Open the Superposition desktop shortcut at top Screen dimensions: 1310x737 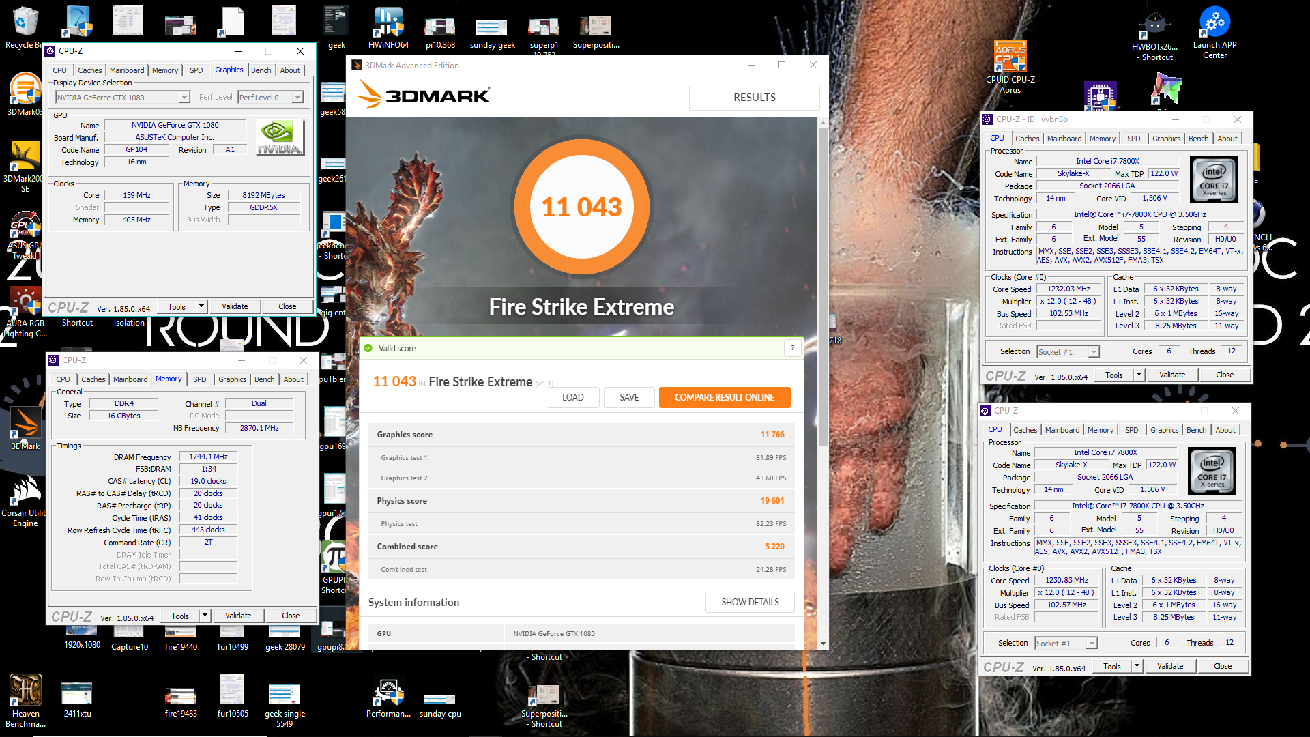(596, 32)
